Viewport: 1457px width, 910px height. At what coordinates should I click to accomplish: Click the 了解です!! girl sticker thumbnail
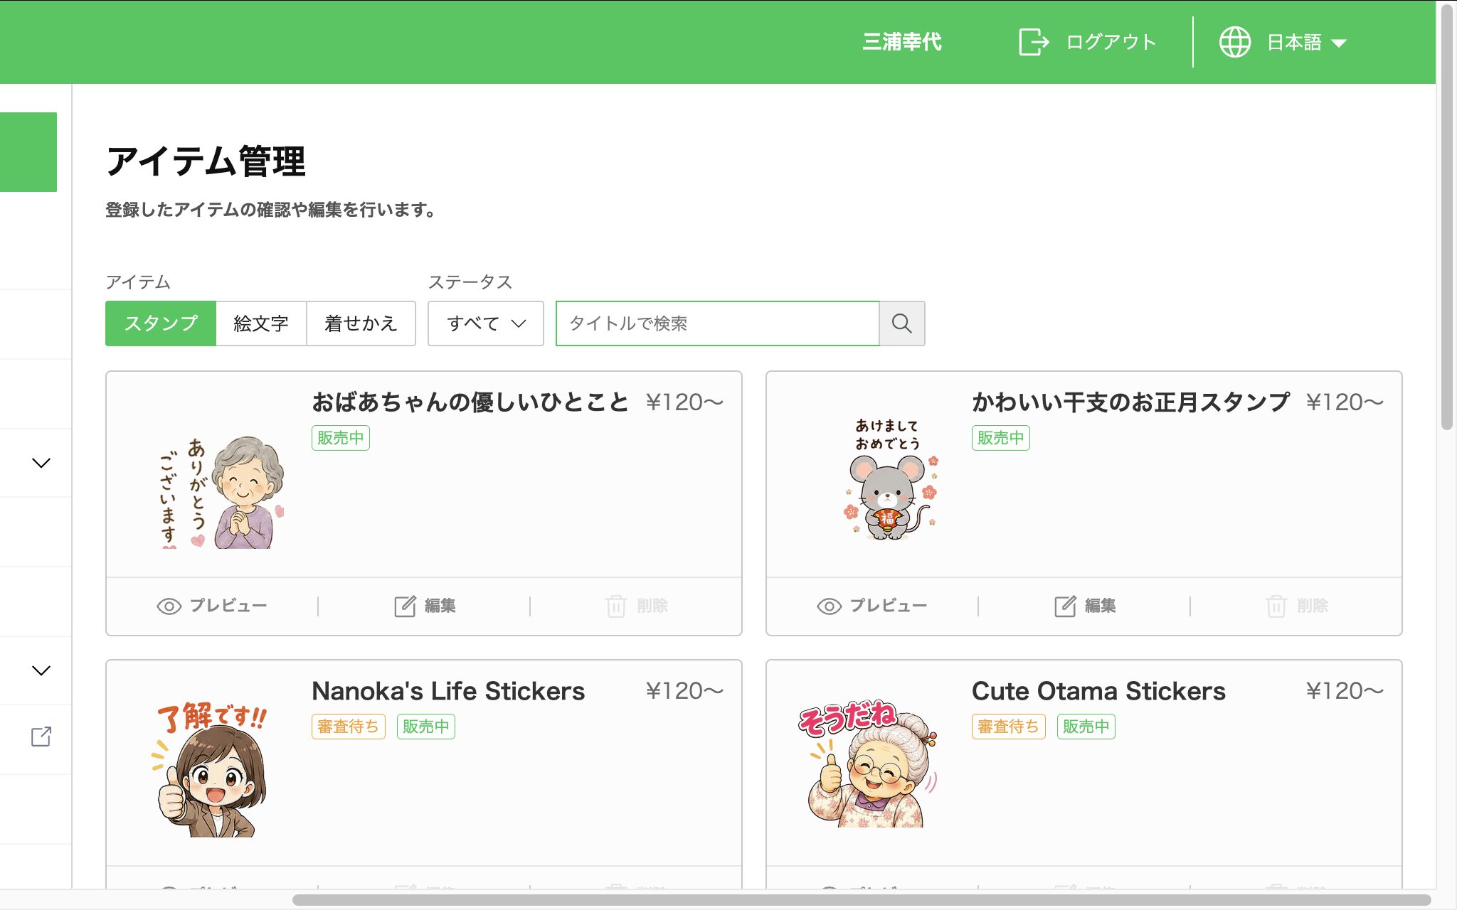click(x=211, y=769)
